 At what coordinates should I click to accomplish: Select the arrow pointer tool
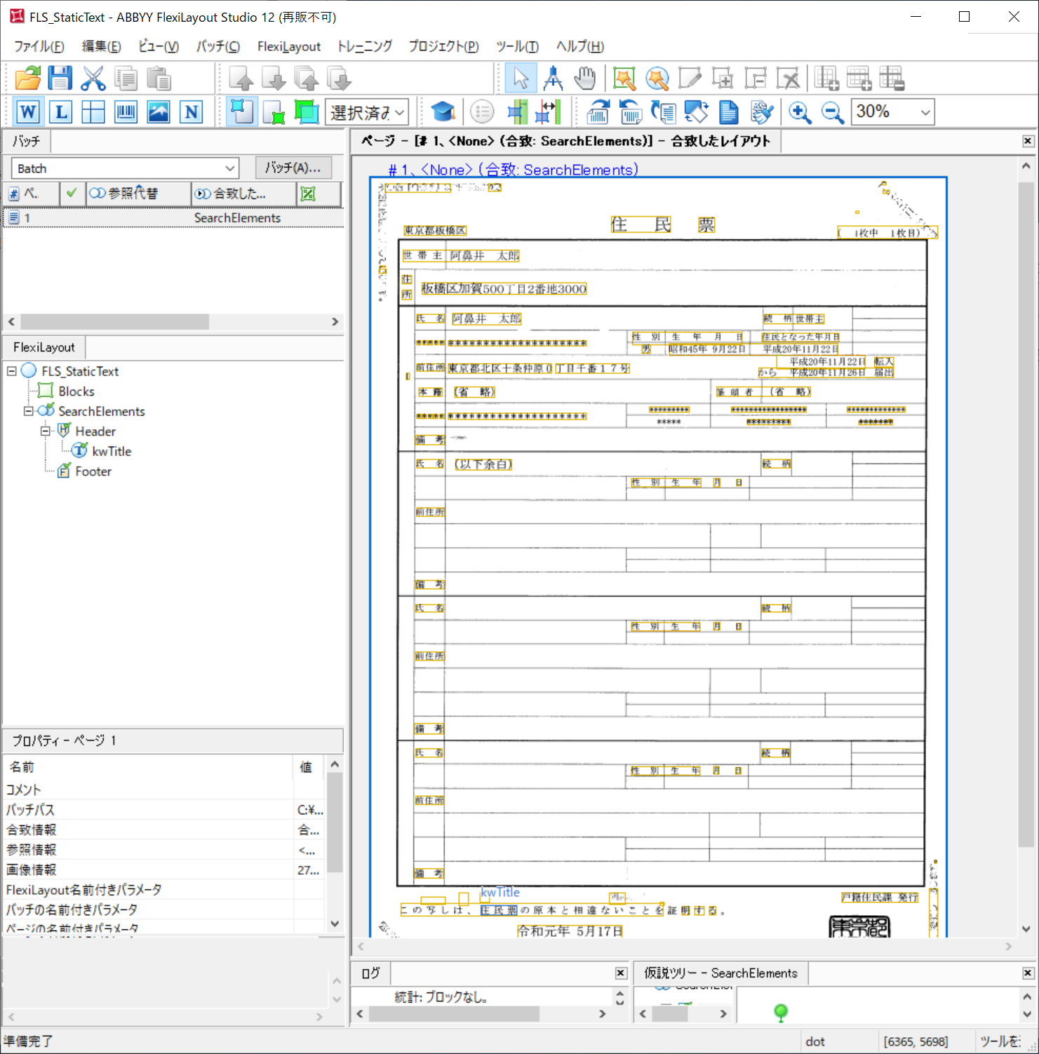(521, 78)
